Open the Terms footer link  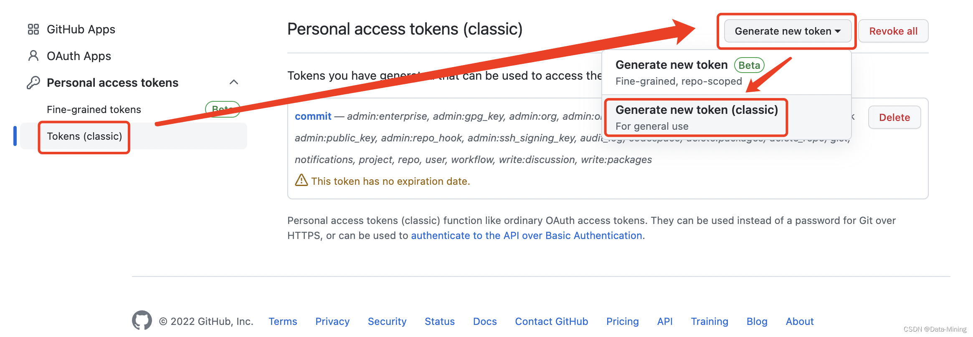pyautogui.click(x=283, y=321)
